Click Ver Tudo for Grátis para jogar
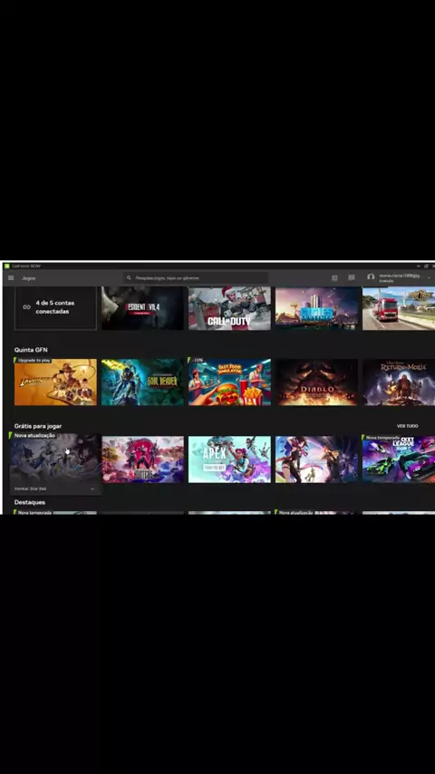This screenshot has height=774, width=435. coord(407,425)
